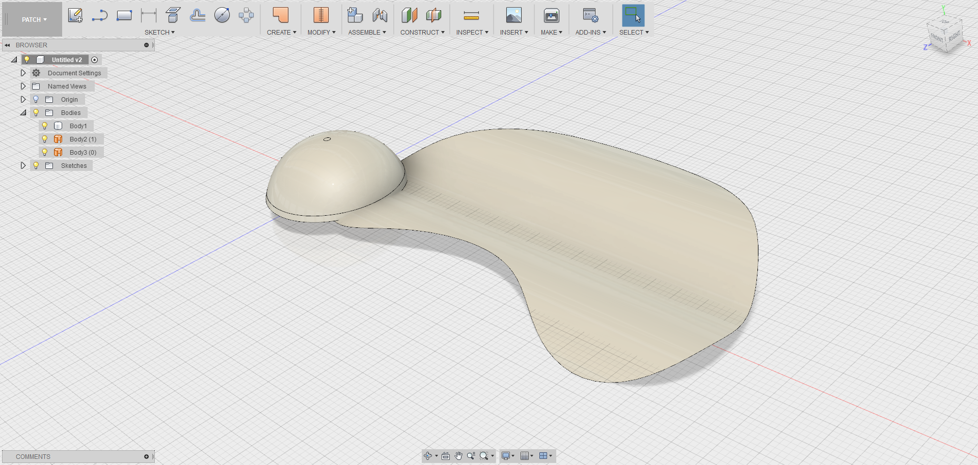Show the Origin folder via its lightbulb

(x=35, y=99)
